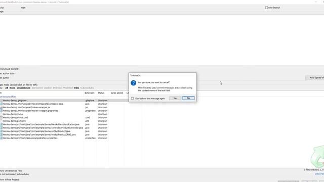Tick the 'Don't show this message again' checkbox
The image size is (324, 182).
pos(132,99)
